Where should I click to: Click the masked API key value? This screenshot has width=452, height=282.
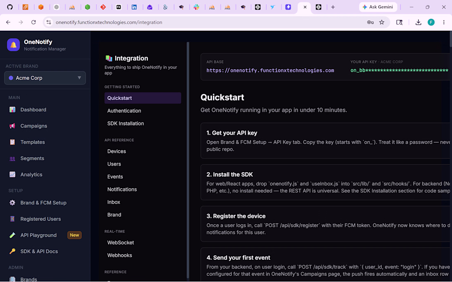tap(399, 70)
